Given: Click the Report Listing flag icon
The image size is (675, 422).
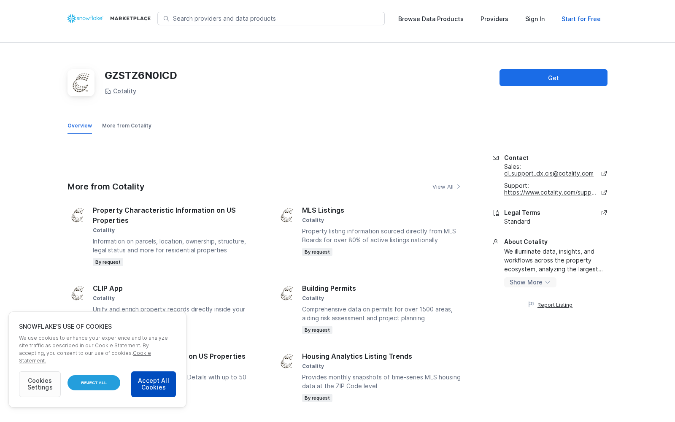Looking at the screenshot, I should (531, 304).
